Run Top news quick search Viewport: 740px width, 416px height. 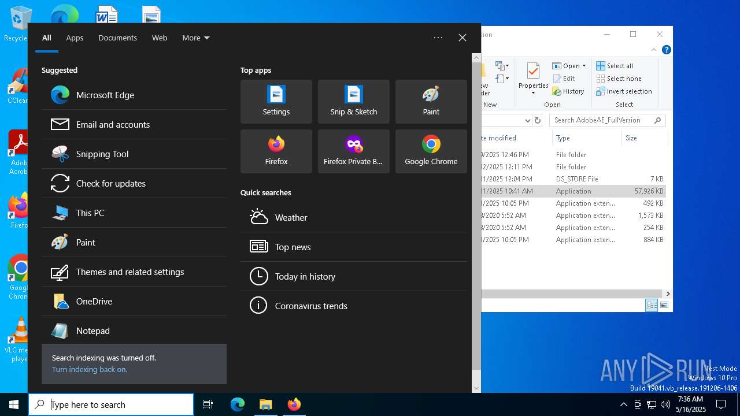354,247
